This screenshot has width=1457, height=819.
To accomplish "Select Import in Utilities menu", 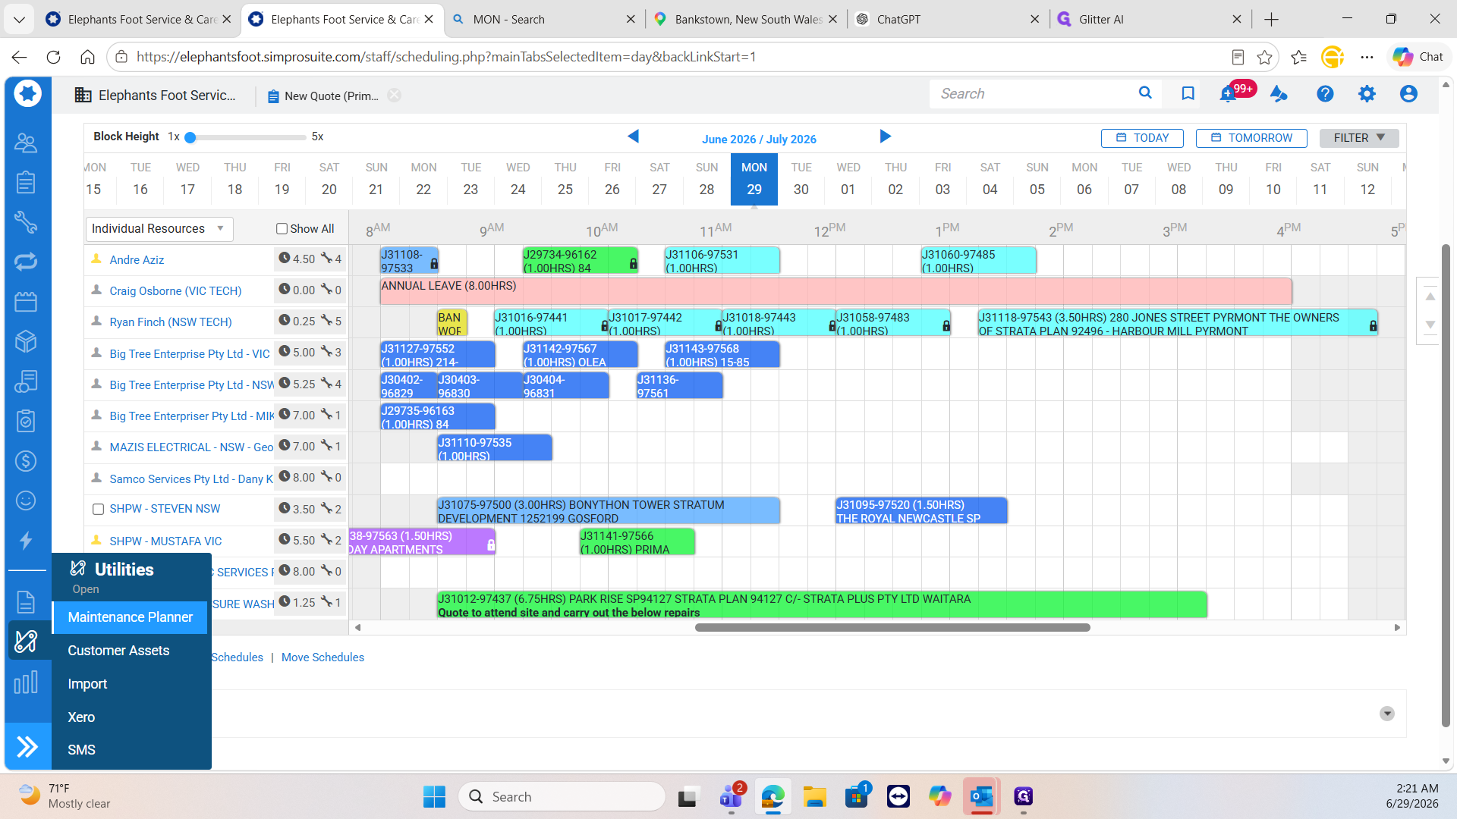I will pos(87,684).
